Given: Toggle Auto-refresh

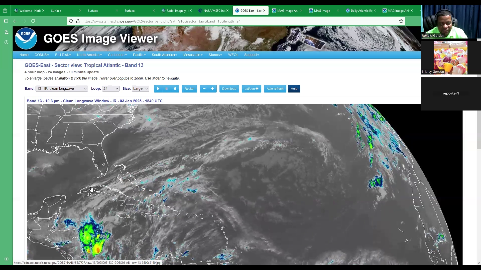Looking at the screenshot, I should (275, 89).
